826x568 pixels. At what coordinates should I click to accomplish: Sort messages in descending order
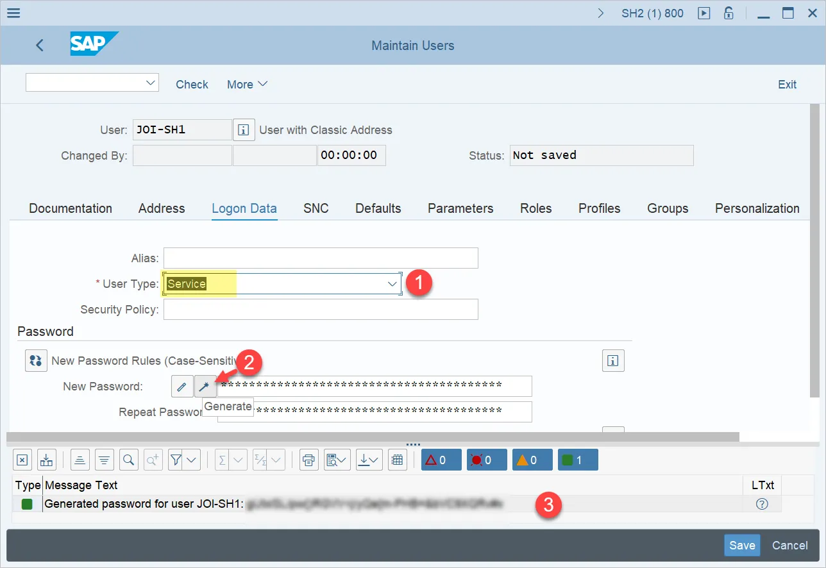105,460
